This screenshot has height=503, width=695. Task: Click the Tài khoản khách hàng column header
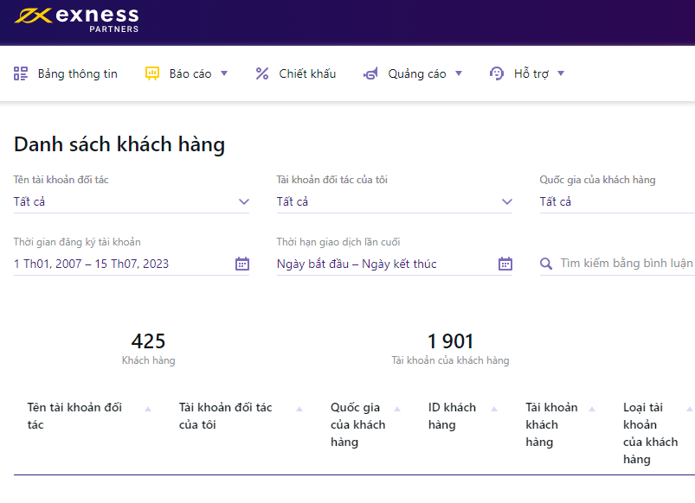pyautogui.click(x=552, y=424)
